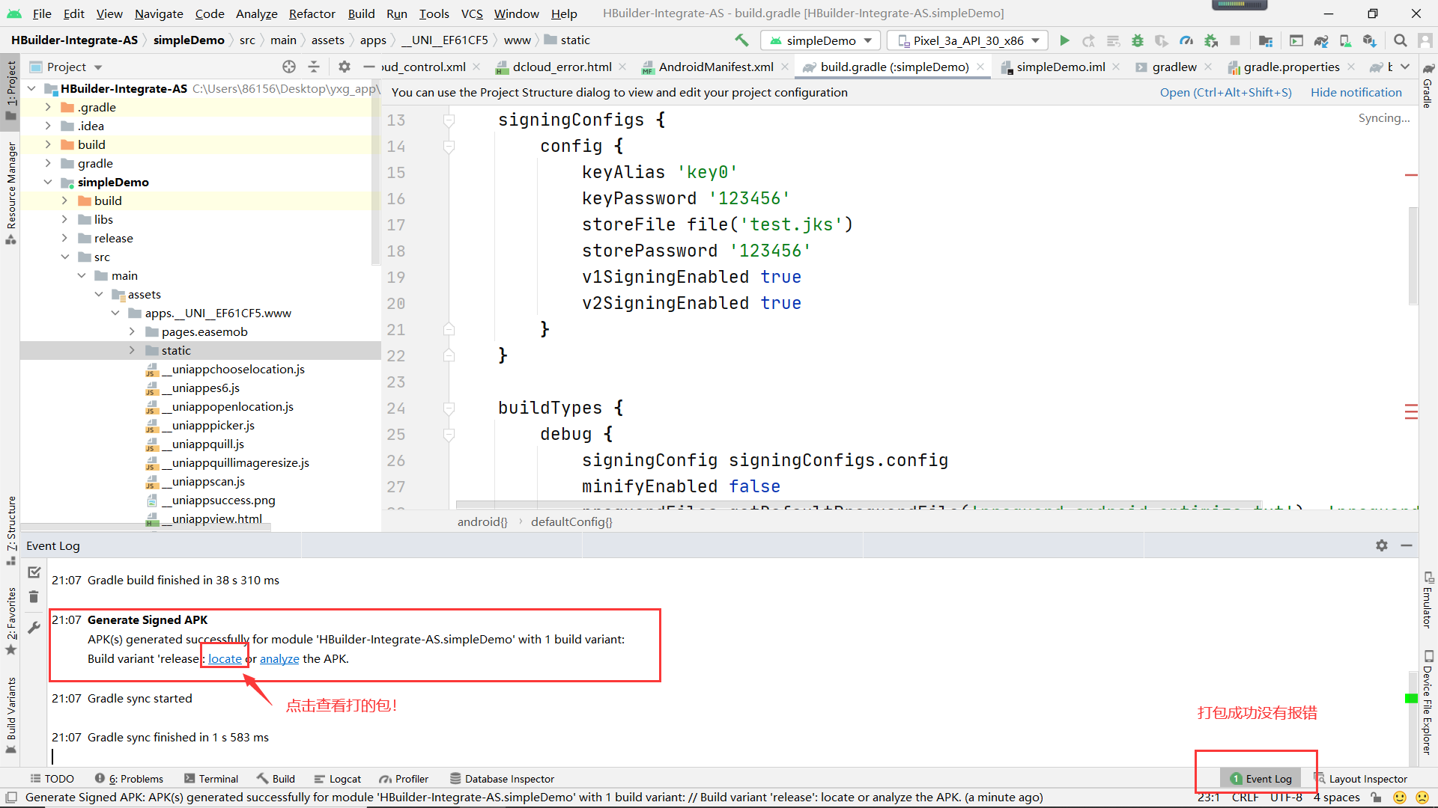Viewport: 1438px width, 808px height.
Task: Collapse the assets folder node
Action: [x=99, y=294]
